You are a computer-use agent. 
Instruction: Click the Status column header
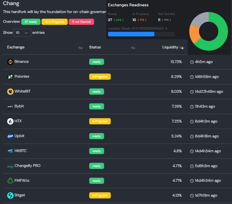(95, 47)
